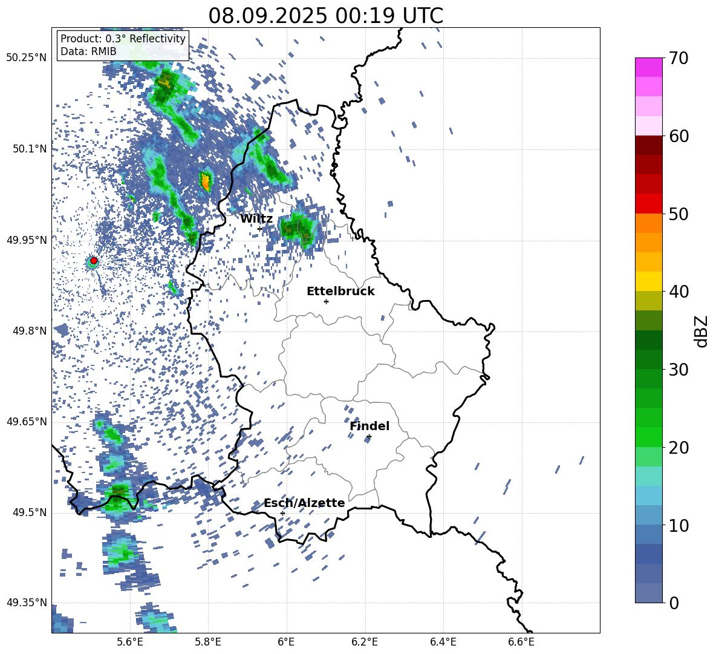Click the 50.1°N latitude label
Viewport: 716px width, 654px height.
point(30,149)
